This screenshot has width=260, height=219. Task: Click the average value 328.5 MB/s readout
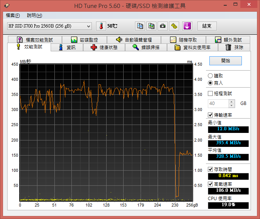[x=228, y=156]
